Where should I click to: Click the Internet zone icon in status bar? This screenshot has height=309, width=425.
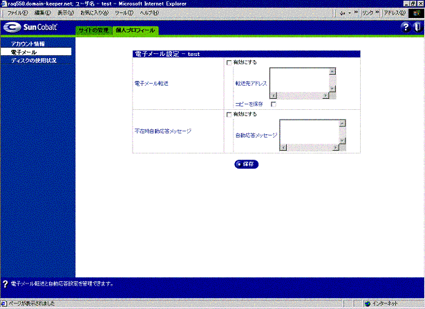pos(368,303)
